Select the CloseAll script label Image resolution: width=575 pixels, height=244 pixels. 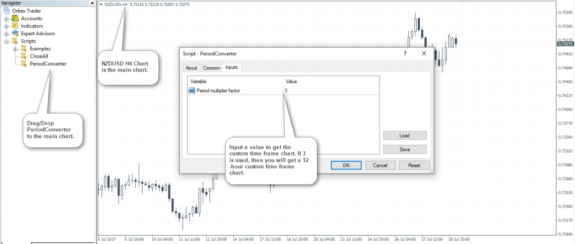39,57
